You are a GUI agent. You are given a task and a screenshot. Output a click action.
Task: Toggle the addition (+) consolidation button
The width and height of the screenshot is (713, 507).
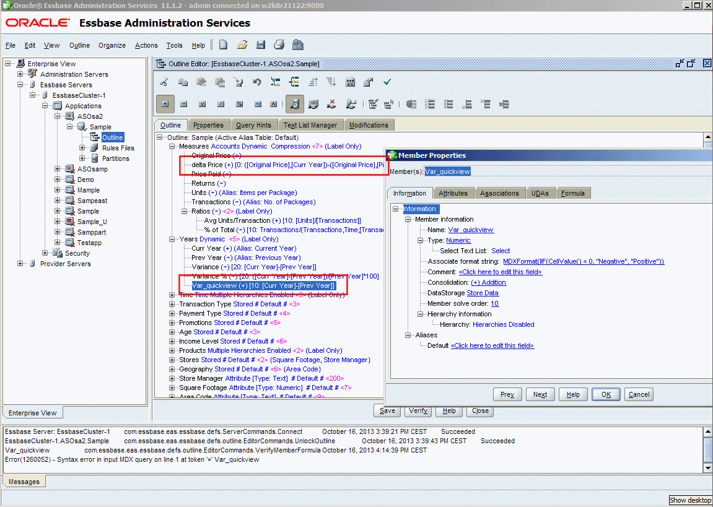click(165, 104)
